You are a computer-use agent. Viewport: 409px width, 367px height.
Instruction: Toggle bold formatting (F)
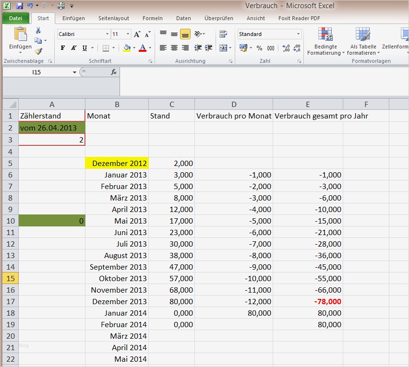coord(62,48)
